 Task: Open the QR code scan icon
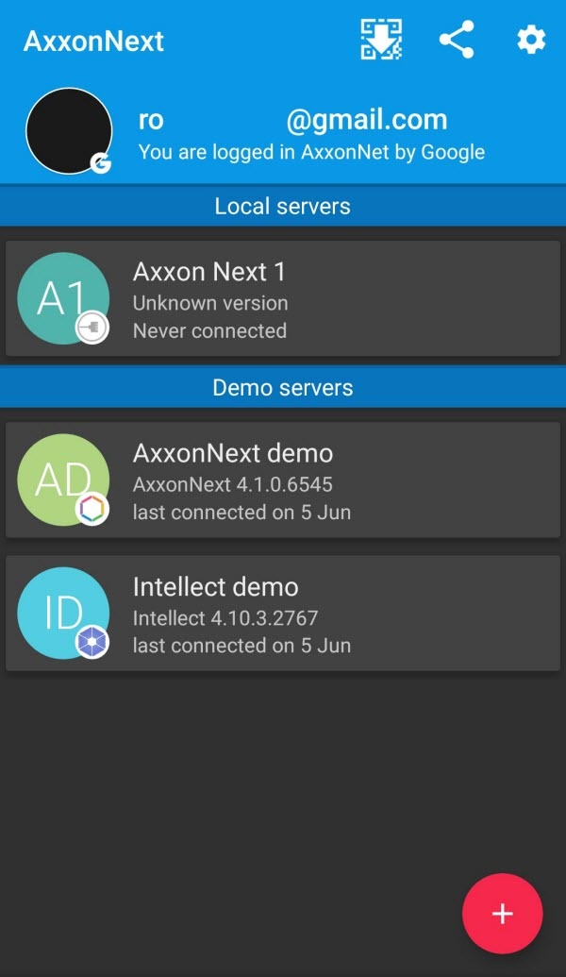point(381,41)
